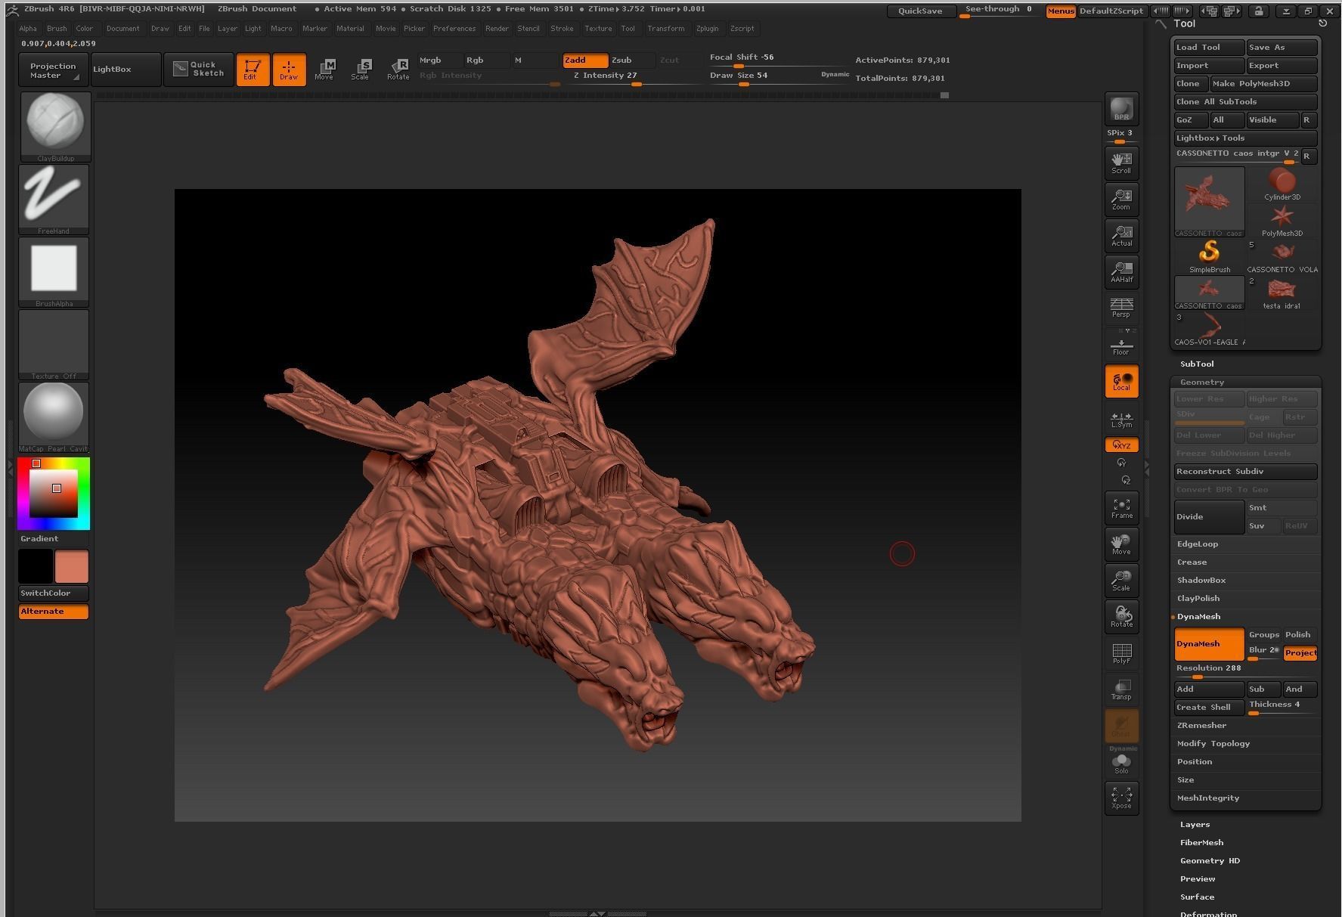Click the right-shelf Rotate view icon
This screenshot has height=917, width=1342.
pyautogui.click(x=1121, y=617)
